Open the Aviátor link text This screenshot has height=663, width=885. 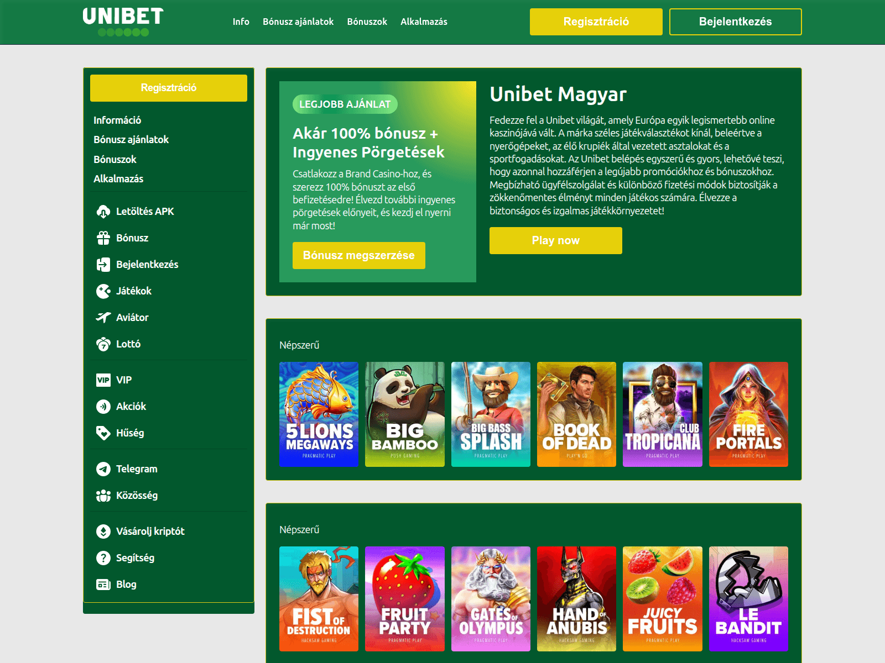pos(132,318)
